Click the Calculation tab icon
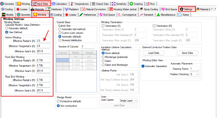Image resolution: width=217 pixels, height=118 pixels. point(53,4)
